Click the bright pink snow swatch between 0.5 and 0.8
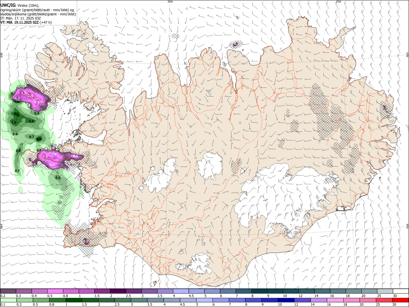The image size is (409, 307). point(55,291)
